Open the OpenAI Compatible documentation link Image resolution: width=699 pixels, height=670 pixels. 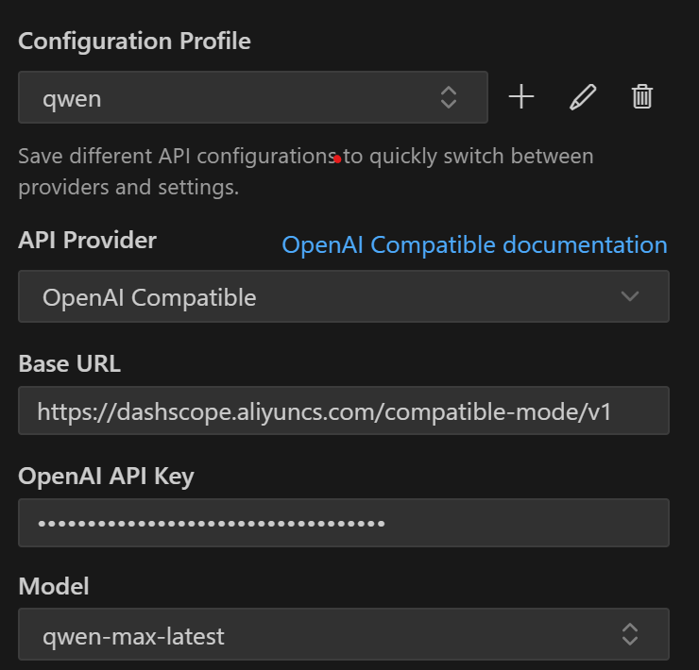(x=474, y=245)
